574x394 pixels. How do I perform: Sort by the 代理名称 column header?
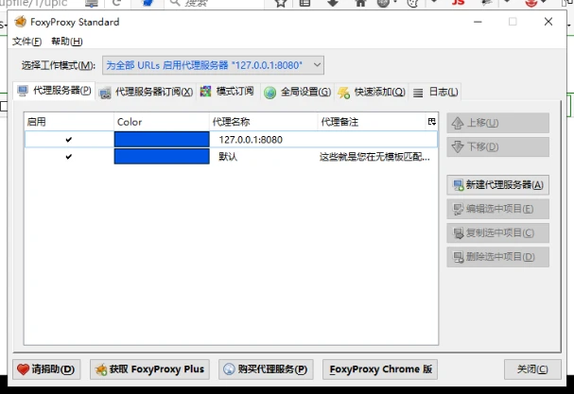[x=263, y=122]
